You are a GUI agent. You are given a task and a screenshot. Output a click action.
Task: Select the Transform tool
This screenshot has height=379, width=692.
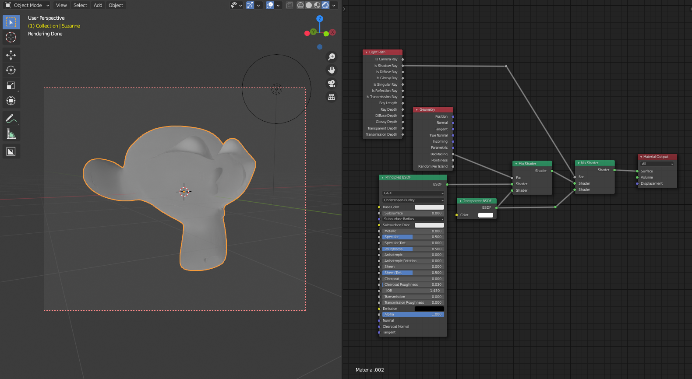(x=11, y=101)
